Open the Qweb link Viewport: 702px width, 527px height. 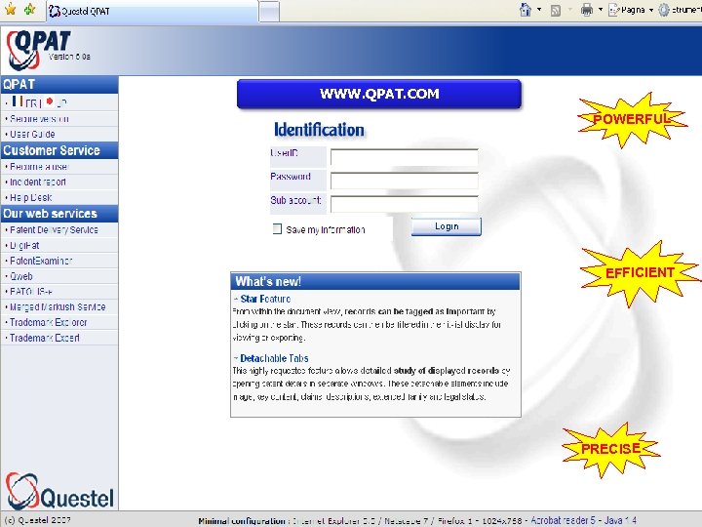pos(21,276)
